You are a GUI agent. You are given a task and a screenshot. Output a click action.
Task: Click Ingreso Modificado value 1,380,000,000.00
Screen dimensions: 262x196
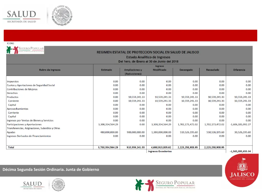pos(161,132)
